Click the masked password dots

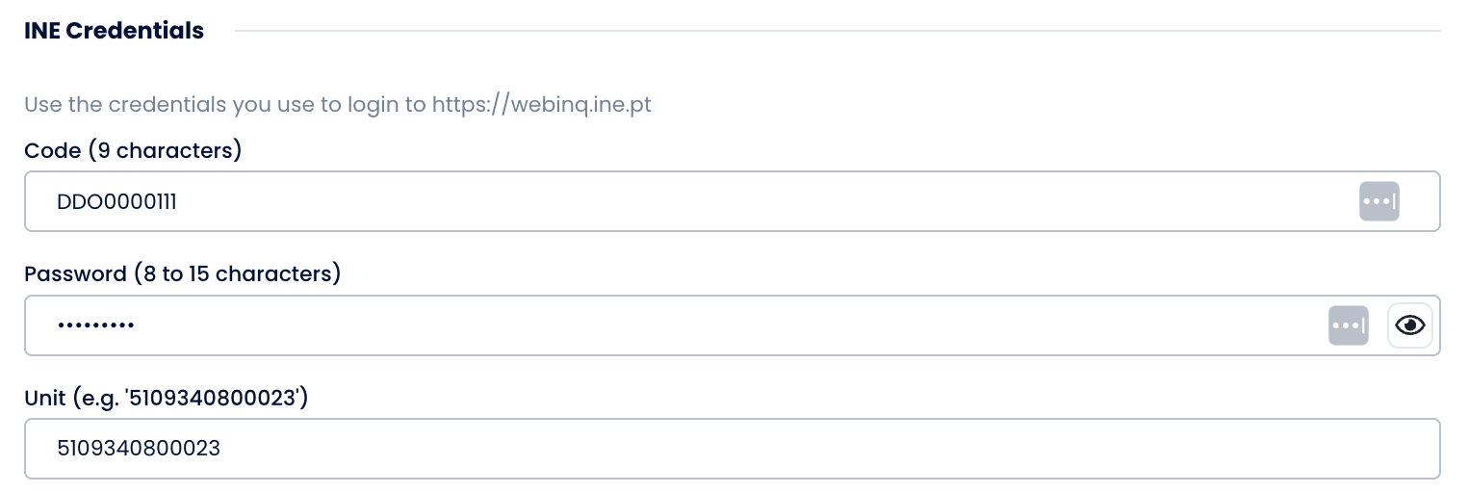click(x=95, y=325)
